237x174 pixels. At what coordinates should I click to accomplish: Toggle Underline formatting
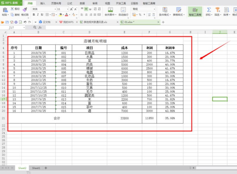[42, 14]
